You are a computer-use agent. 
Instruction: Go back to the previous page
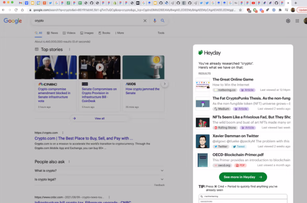(x=3, y=10)
